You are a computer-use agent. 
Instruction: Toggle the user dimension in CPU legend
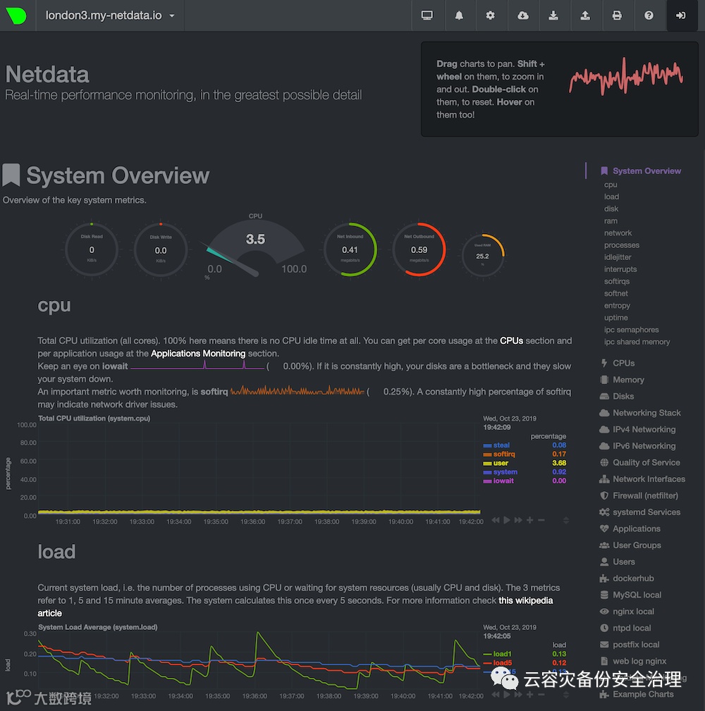[x=501, y=463]
